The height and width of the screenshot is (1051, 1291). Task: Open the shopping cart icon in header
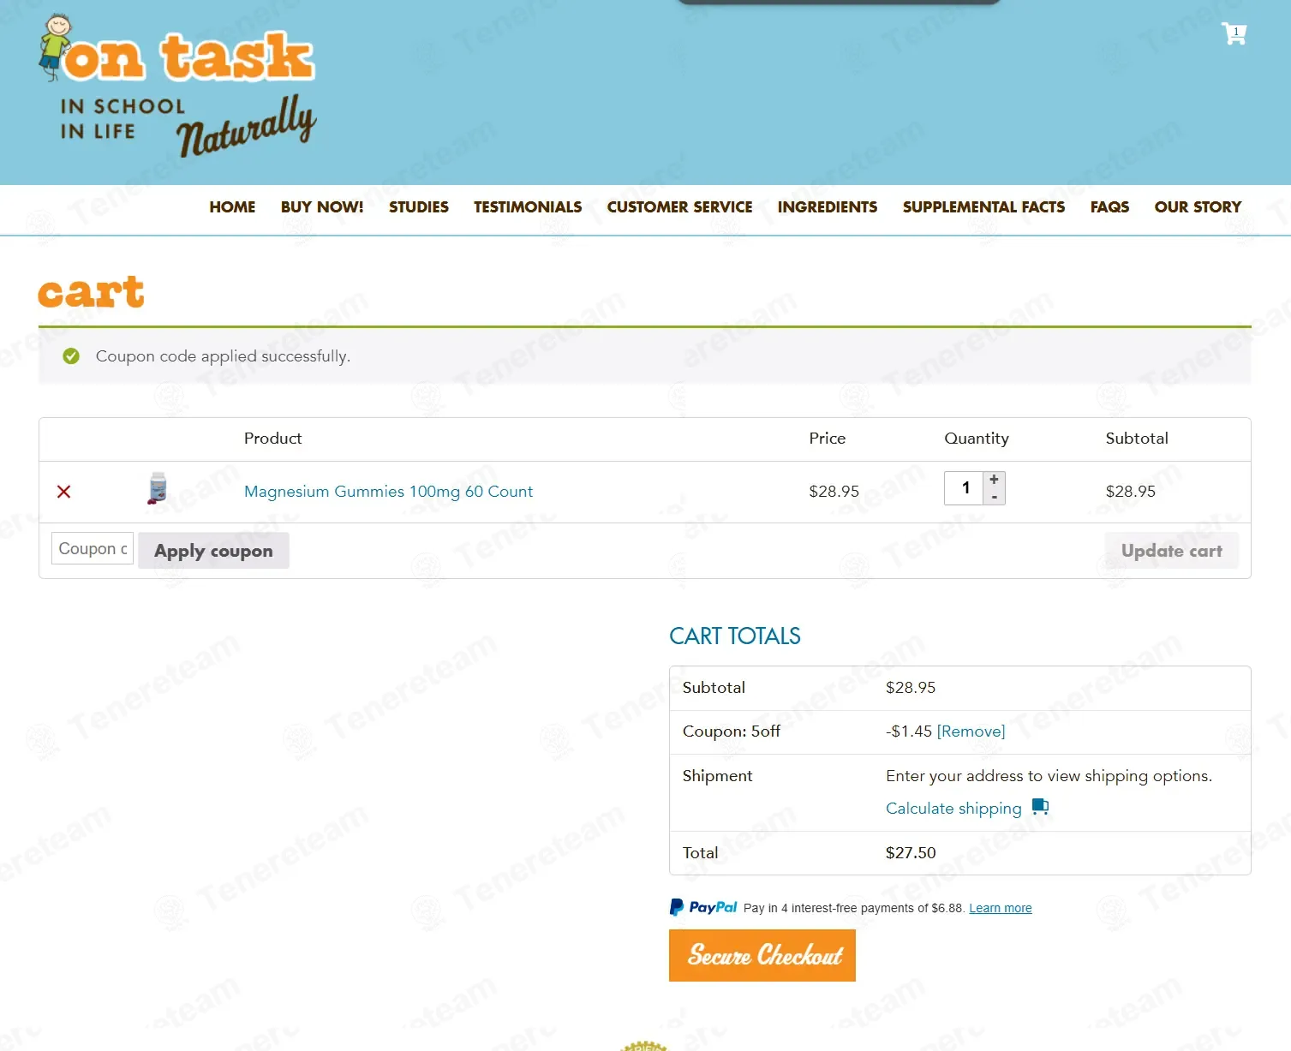(1234, 33)
